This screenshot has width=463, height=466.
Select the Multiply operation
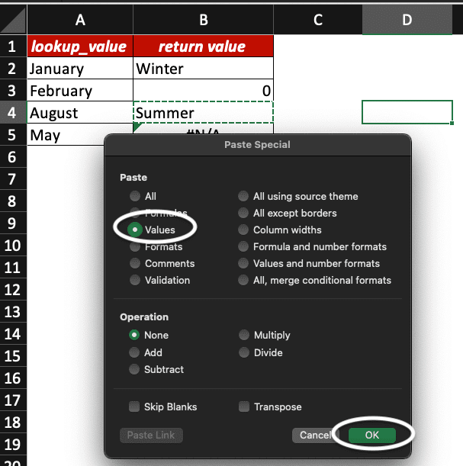(243, 335)
